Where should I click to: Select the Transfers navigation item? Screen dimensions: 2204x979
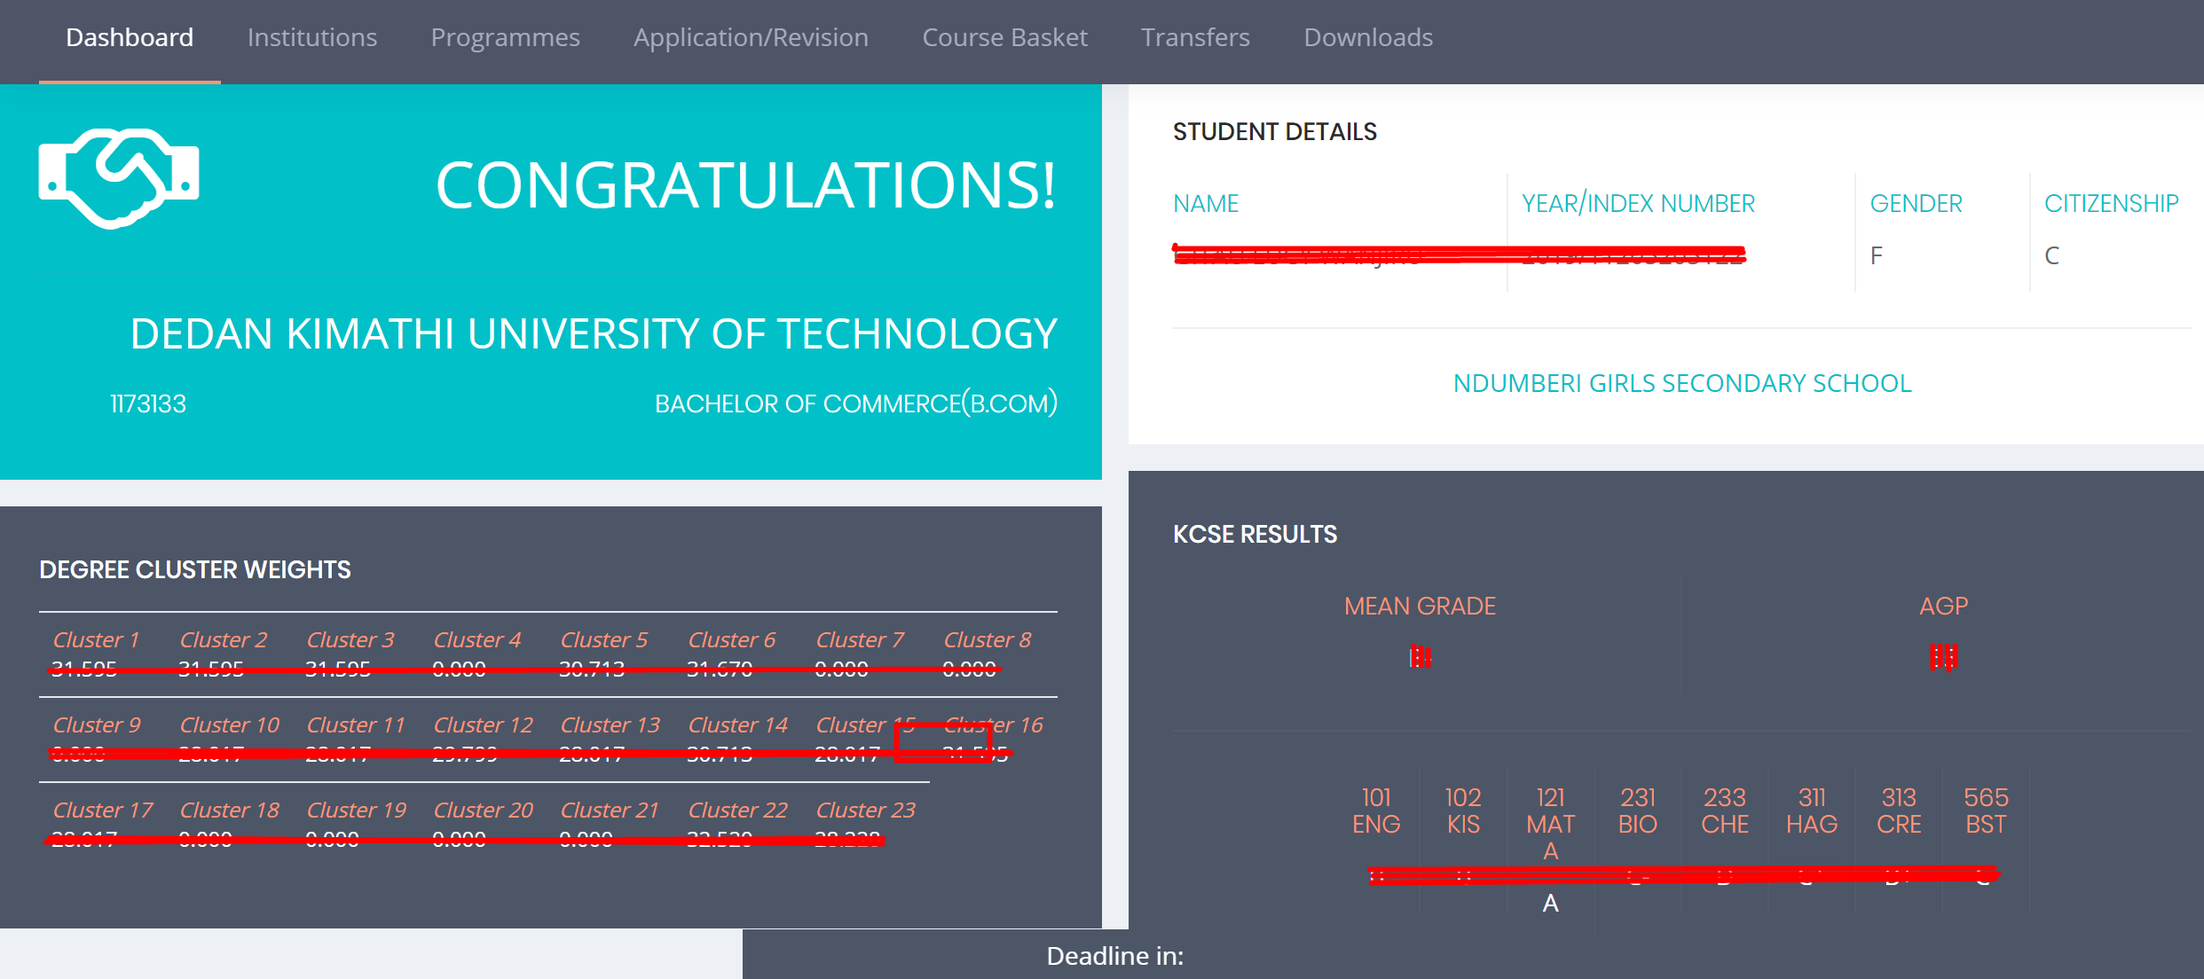tap(1195, 37)
